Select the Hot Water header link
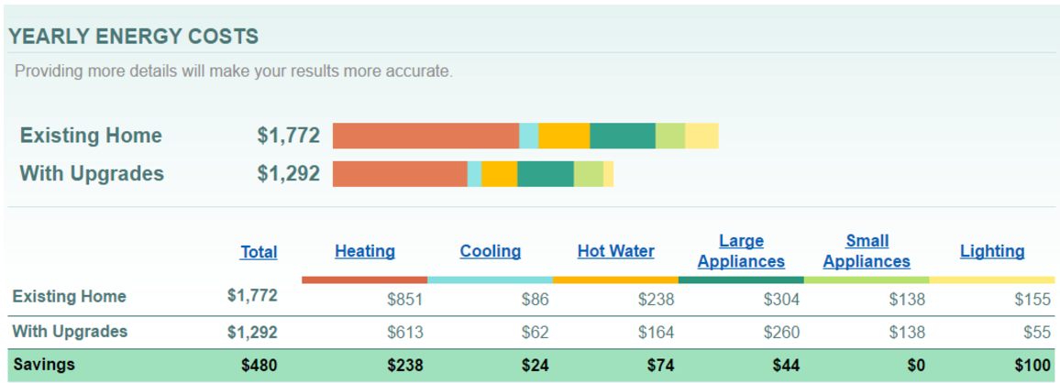The height and width of the screenshot is (383, 1060). pos(616,251)
